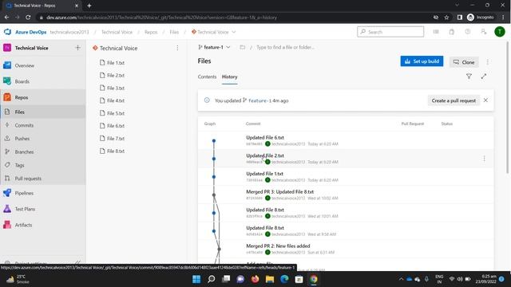Open history filter icon
511x287 pixels.
point(469,77)
